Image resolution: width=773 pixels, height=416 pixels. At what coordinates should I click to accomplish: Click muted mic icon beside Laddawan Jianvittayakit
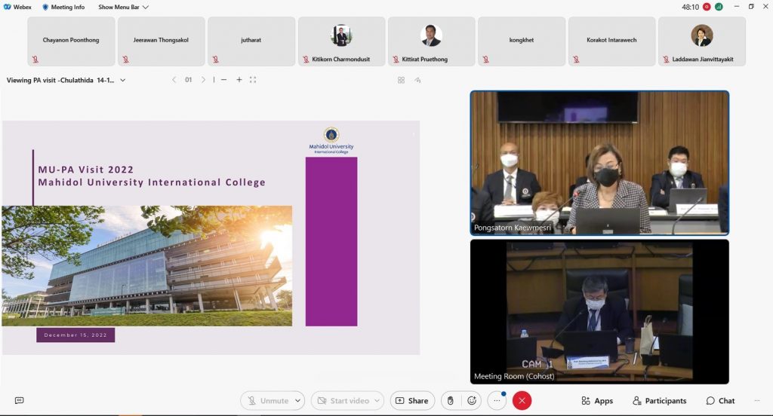(x=666, y=60)
